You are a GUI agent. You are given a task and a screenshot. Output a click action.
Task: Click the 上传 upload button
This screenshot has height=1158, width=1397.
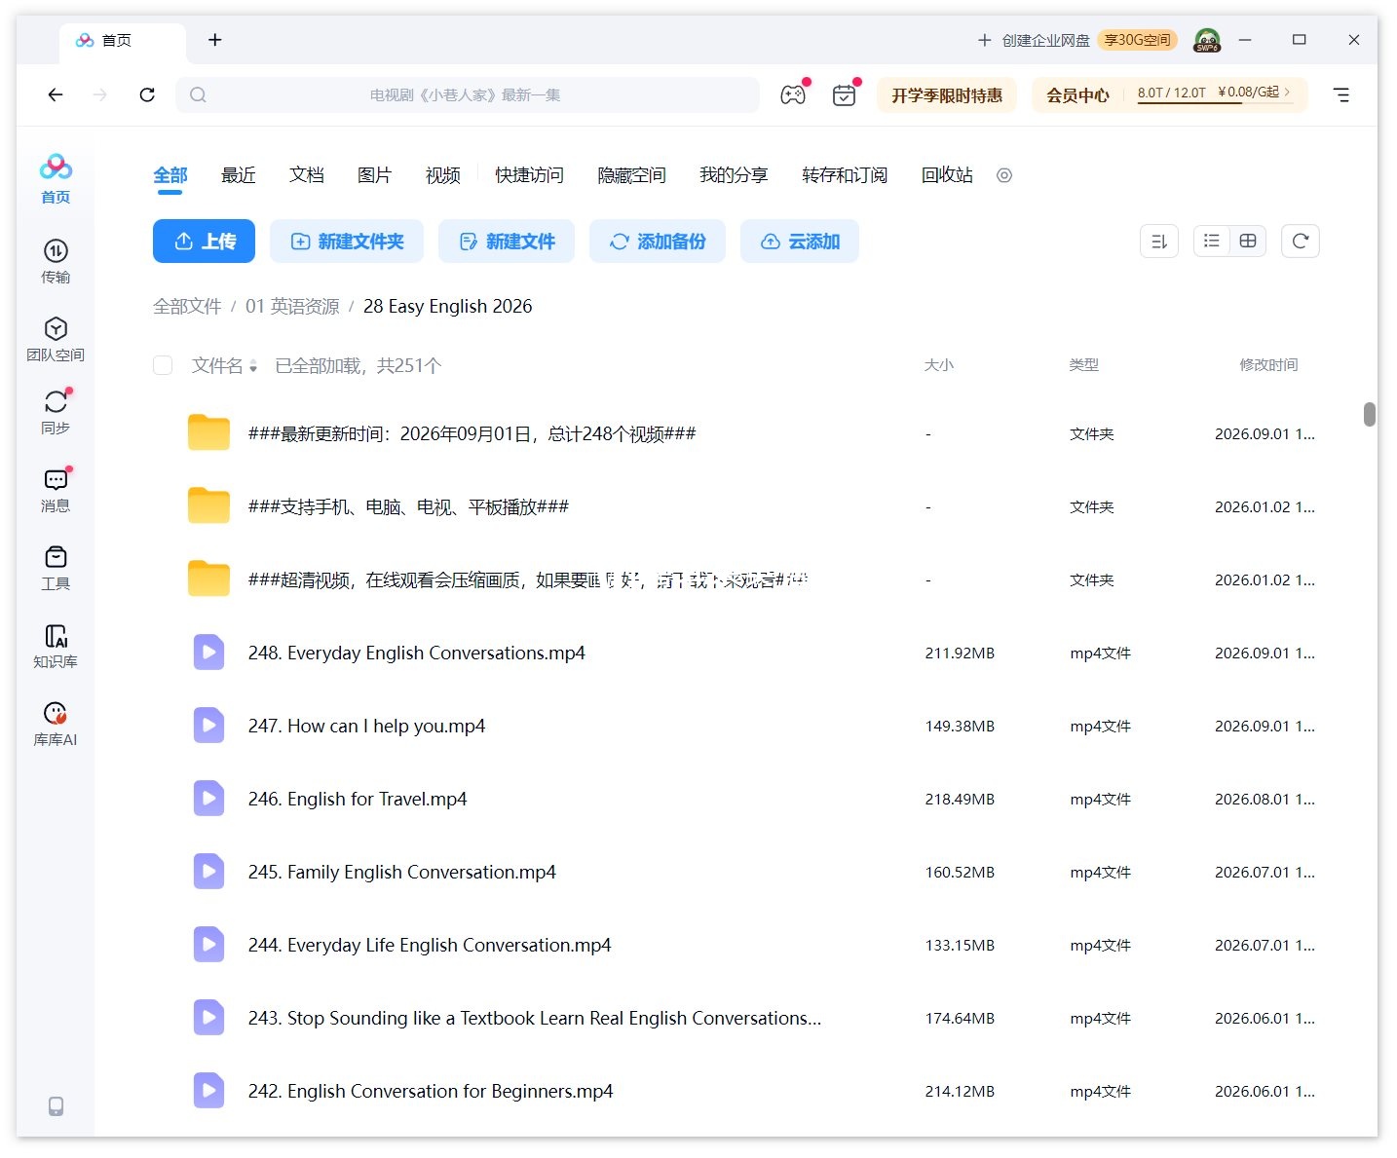(204, 242)
